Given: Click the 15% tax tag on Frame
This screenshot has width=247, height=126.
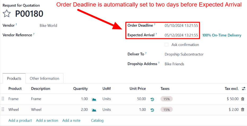Looking at the screenshot, I should [167, 99].
